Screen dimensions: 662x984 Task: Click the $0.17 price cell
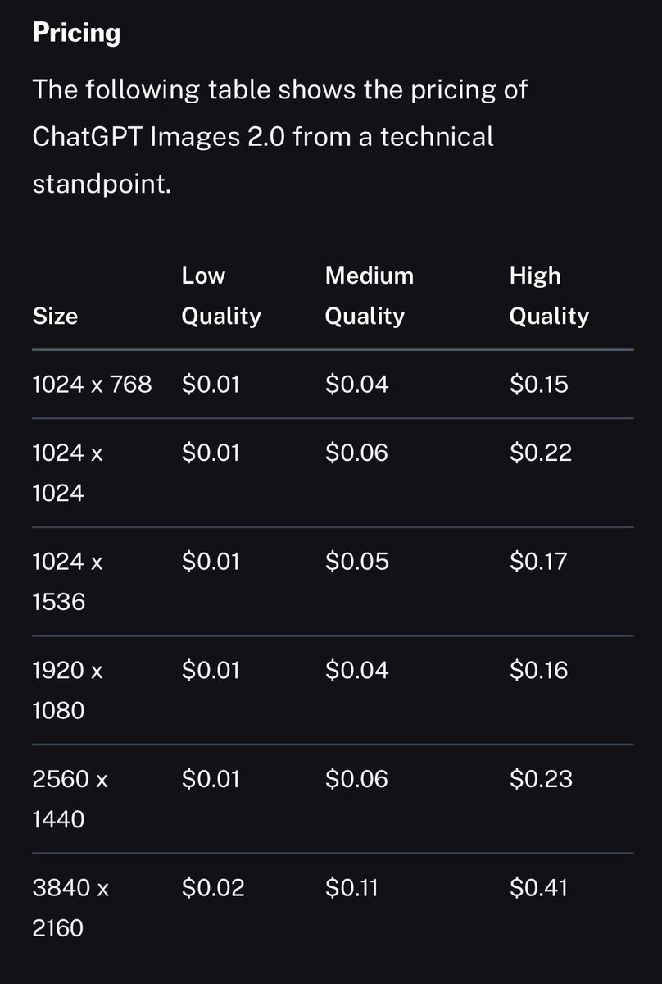[x=538, y=562]
